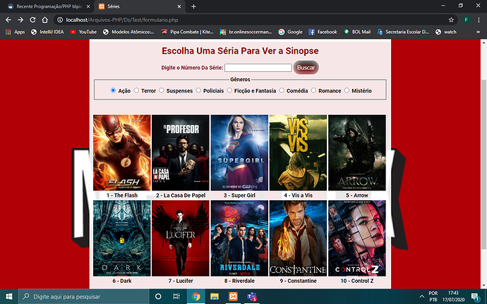Open the Google bookmark link

tap(290, 32)
